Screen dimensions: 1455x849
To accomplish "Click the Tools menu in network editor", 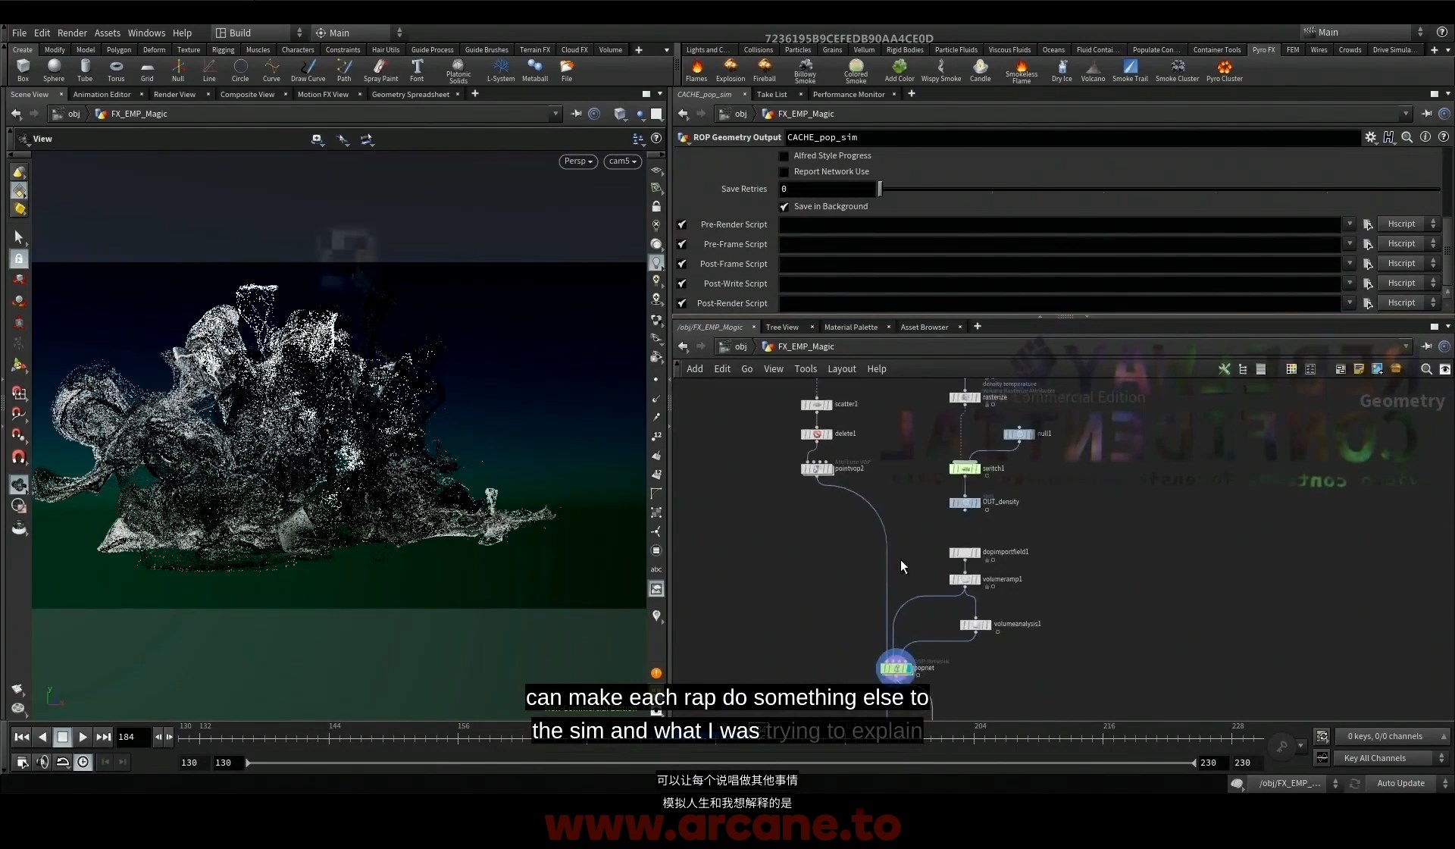I will 806,369.
